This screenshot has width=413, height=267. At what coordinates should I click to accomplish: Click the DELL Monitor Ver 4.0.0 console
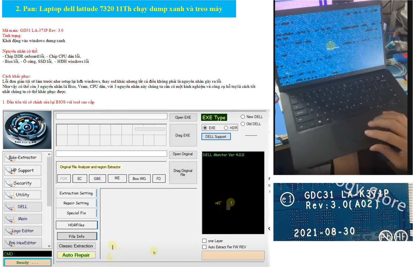(x=233, y=193)
